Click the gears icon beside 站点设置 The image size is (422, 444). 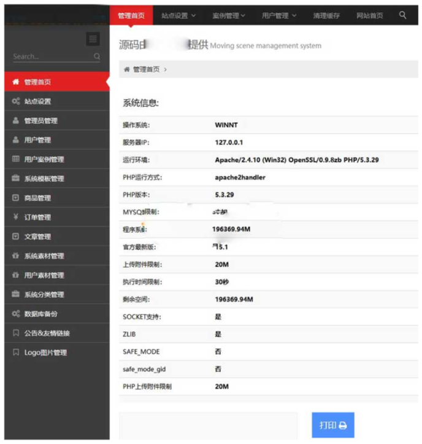[x=16, y=101]
